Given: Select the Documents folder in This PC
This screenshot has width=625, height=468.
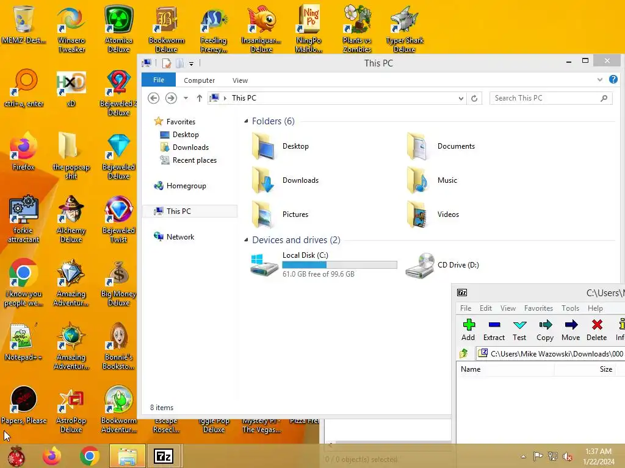Looking at the screenshot, I should pos(441,146).
